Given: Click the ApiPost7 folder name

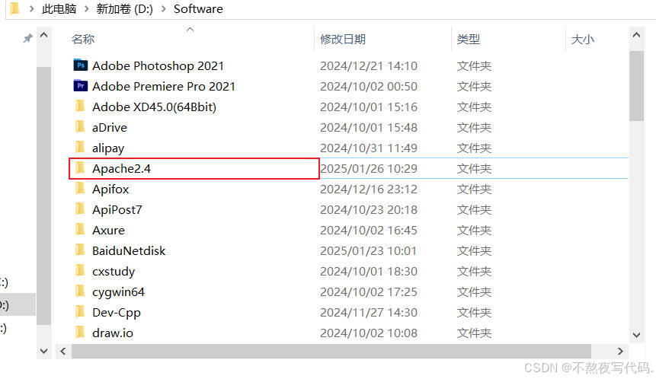Looking at the screenshot, I should [117, 210].
